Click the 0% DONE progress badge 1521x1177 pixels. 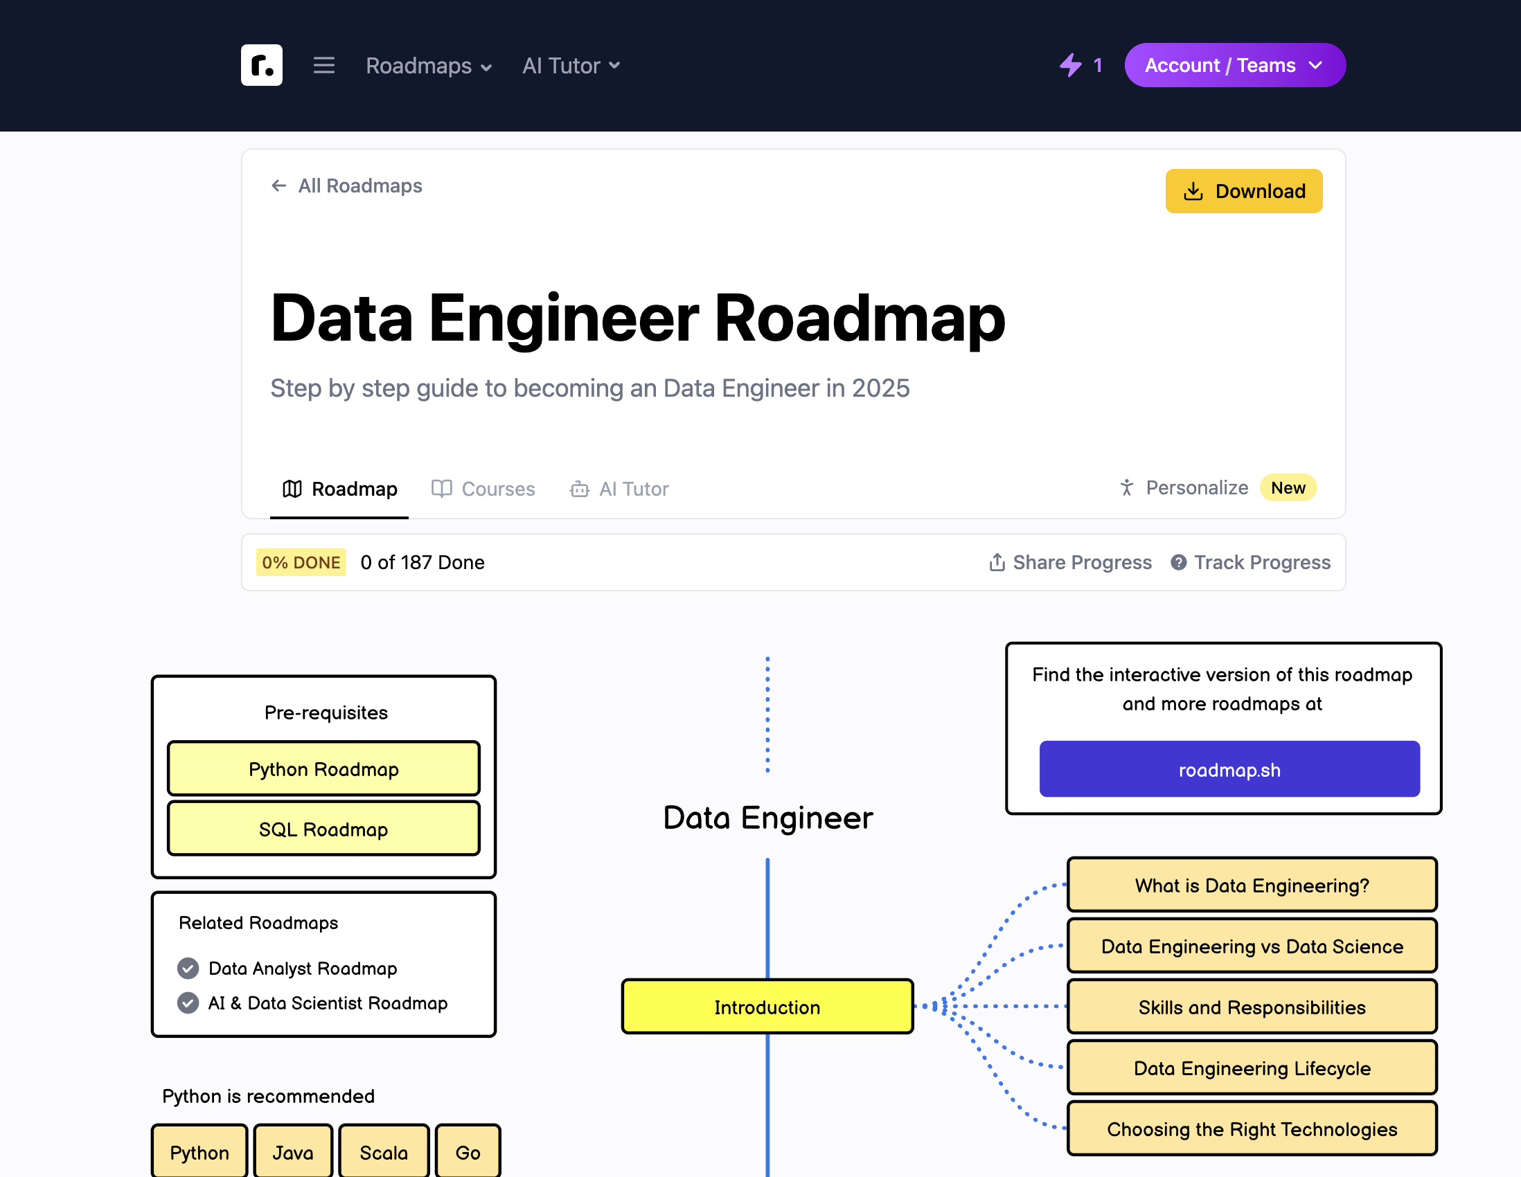click(301, 562)
